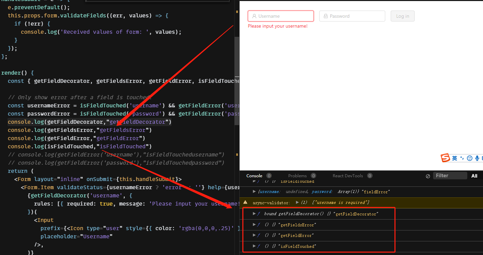The height and width of the screenshot is (255, 483).
Task: Click the console.log(getFieldError,"getFieldError") line
Action: (x=77, y=138)
